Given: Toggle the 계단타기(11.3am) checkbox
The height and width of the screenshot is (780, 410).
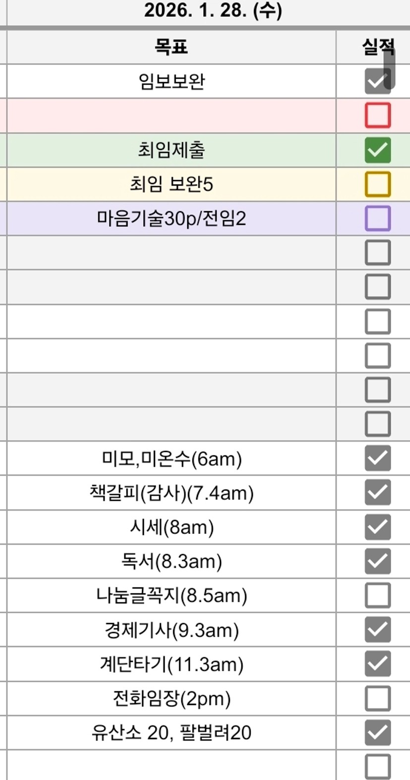Looking at the screenshot, I should (x=378, y=664).
